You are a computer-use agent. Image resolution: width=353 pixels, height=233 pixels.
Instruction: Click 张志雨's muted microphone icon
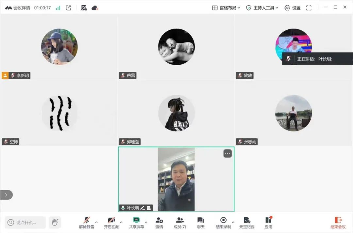pos(240,142)
